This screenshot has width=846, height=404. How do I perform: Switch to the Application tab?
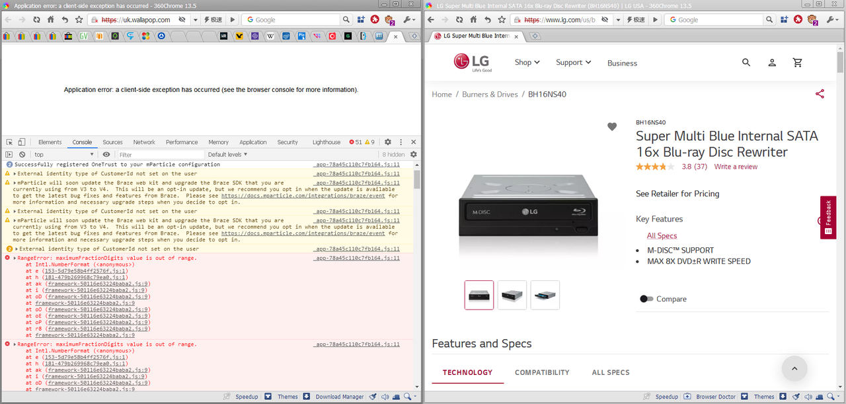(253, 142)
